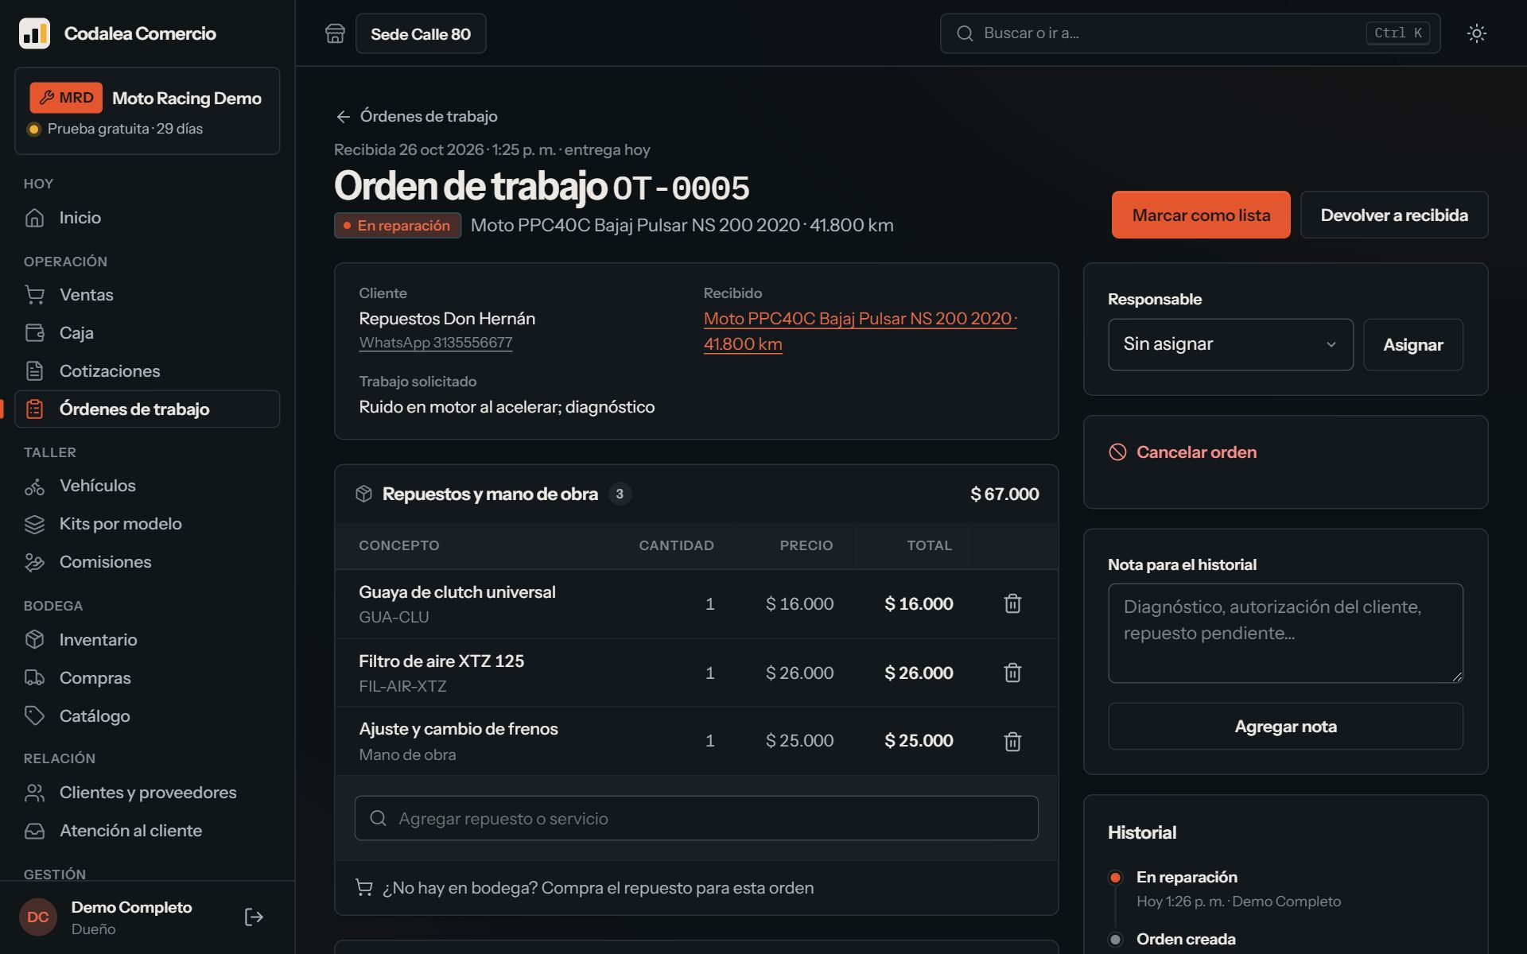The image size is (1527, 954).
Task: Click the box icon beside Repuestos y mano de obra
Action: pyautogui.click(x=363, y=494)
